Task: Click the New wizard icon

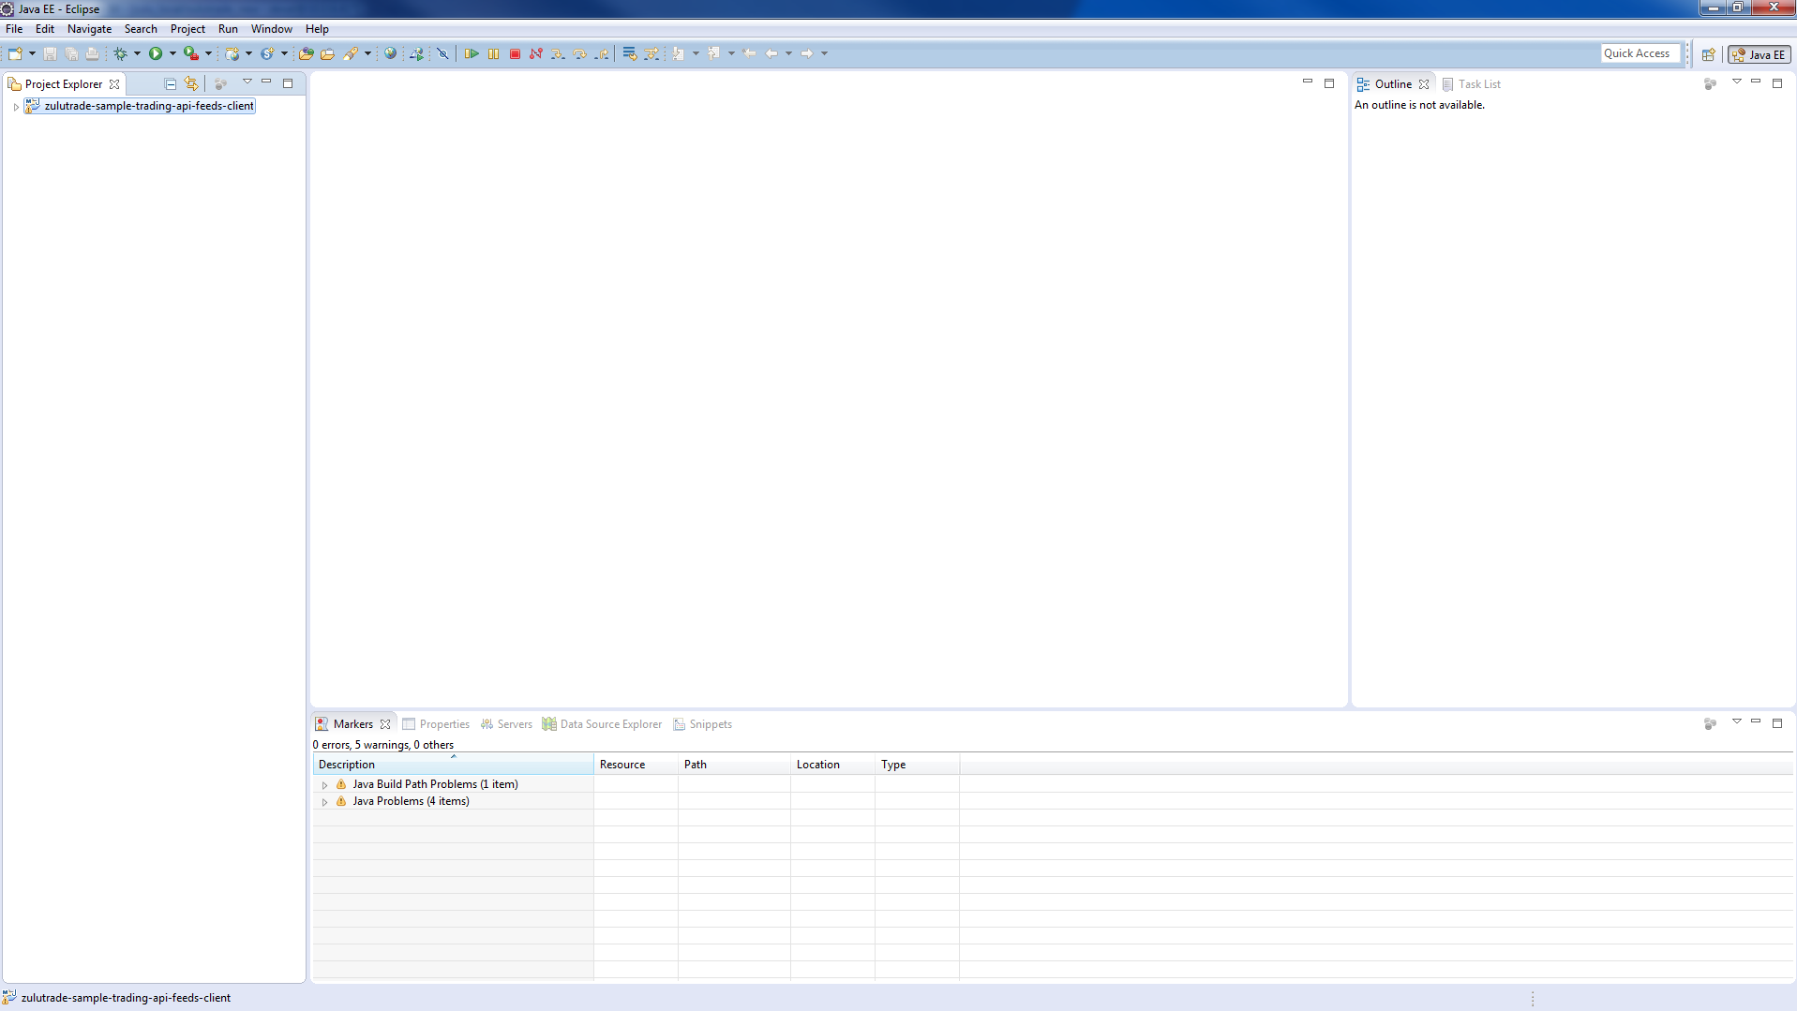Action: point(15,54)
